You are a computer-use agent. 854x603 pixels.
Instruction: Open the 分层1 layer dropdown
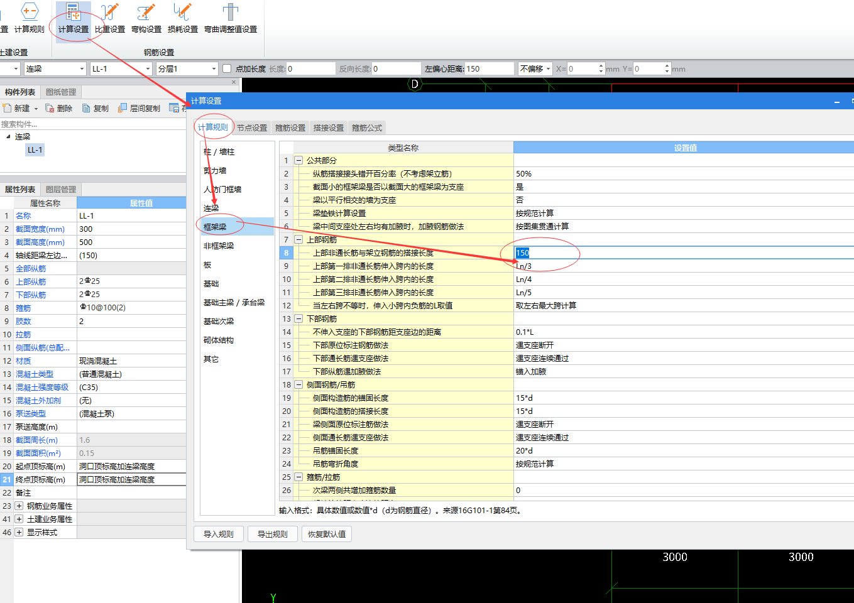[214, 69]
